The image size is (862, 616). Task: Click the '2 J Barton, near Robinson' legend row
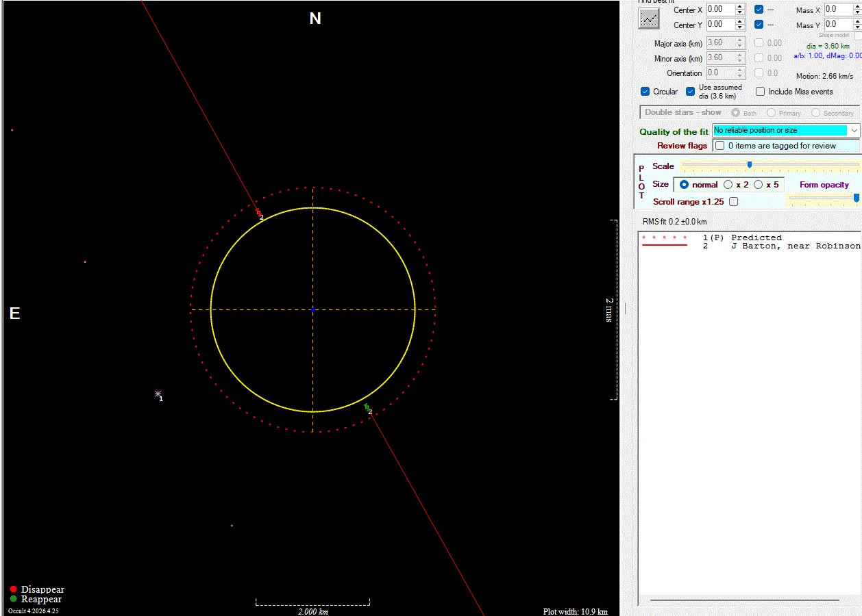point(750,246)
